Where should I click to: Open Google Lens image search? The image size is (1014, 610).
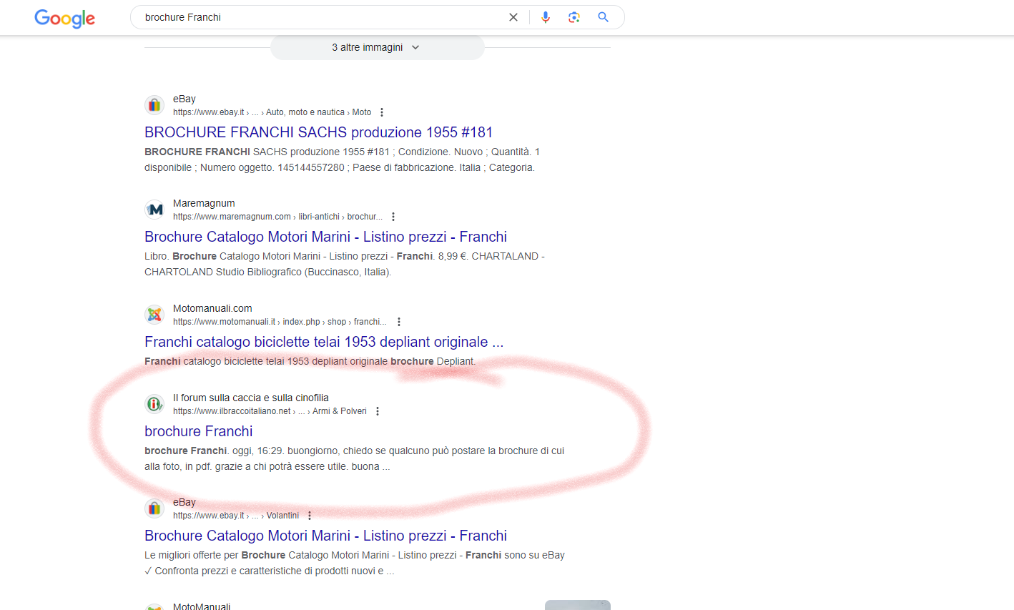(x=574, y=17)
